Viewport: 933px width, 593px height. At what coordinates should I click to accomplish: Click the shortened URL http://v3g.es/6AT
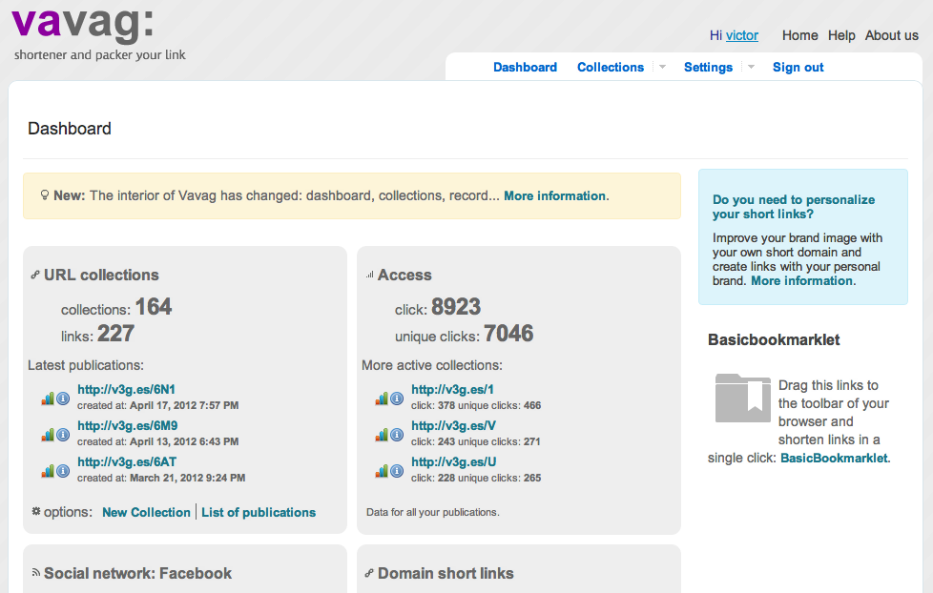pyautogui.click(x=127, y=461)
